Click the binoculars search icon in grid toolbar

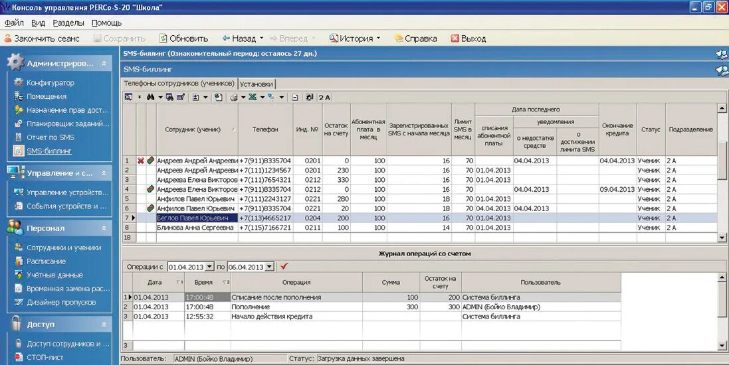150,97
